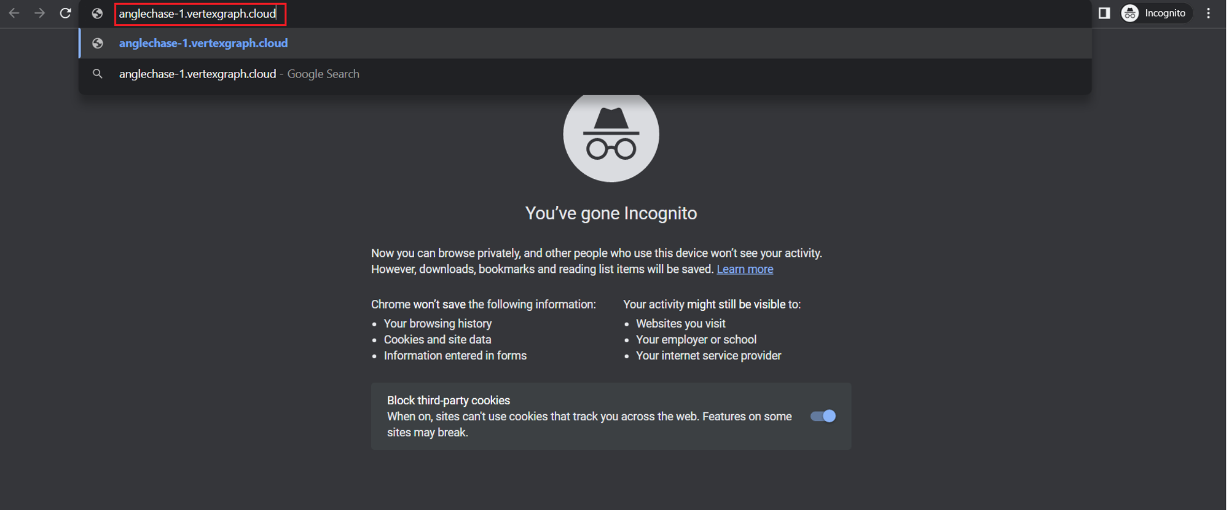
Task: Select the anglechase-1.vertexgraph.cloud URL suggestion
Action: (586, 43)
